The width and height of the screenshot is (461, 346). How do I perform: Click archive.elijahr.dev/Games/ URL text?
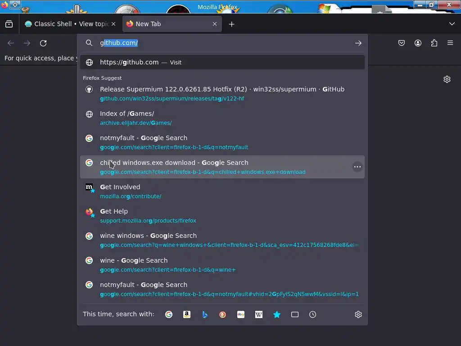click(x=136, y=123)
